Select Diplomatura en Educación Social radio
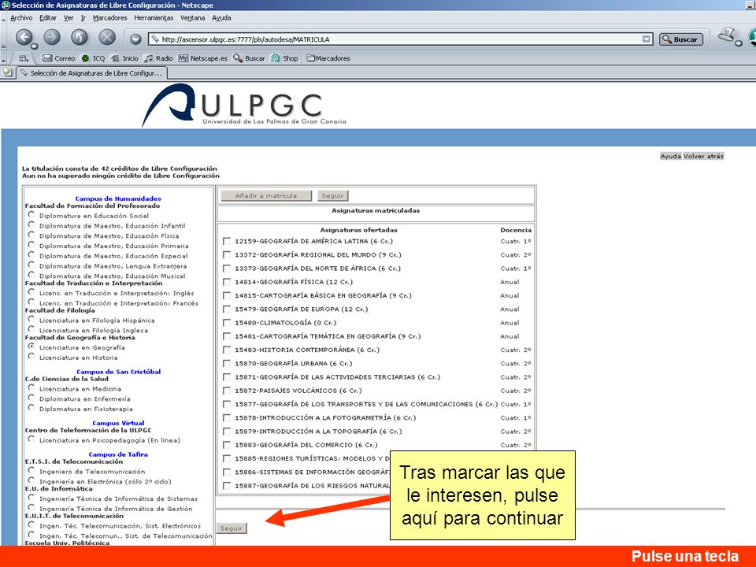 [x=31, y=214]
